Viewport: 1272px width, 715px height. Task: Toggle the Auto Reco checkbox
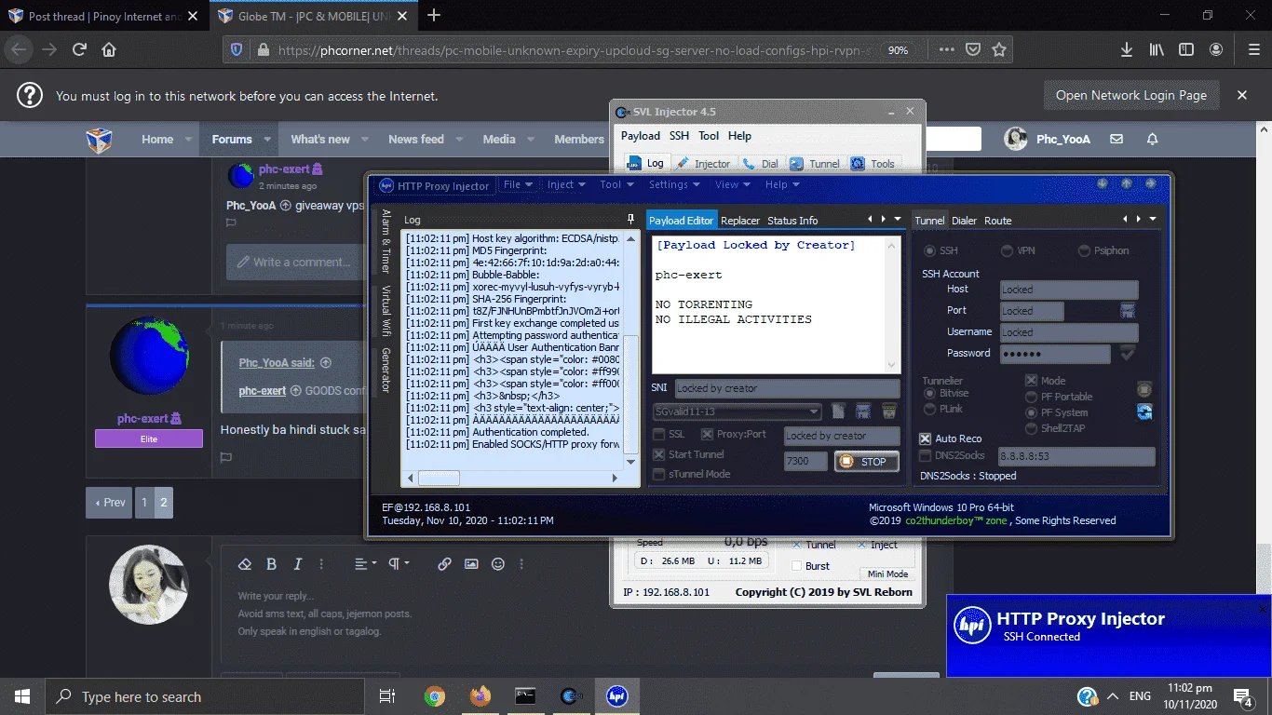[925, 438]
